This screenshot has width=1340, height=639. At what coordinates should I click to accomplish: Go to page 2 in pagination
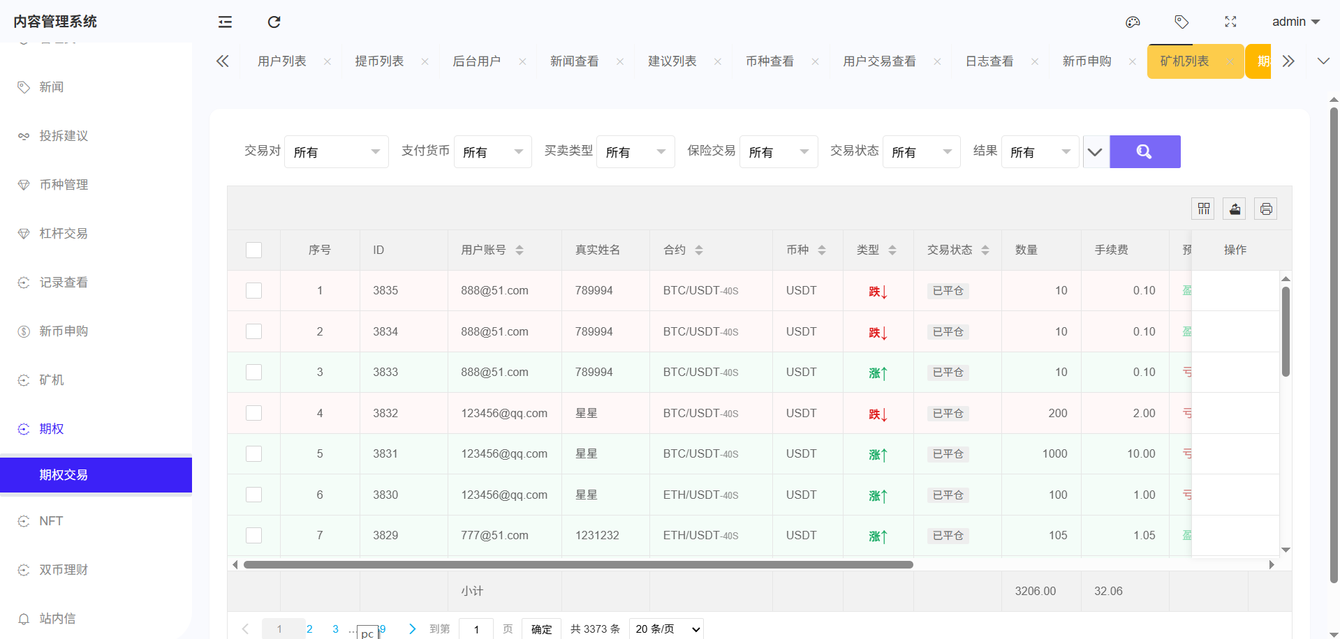[309, 629]
